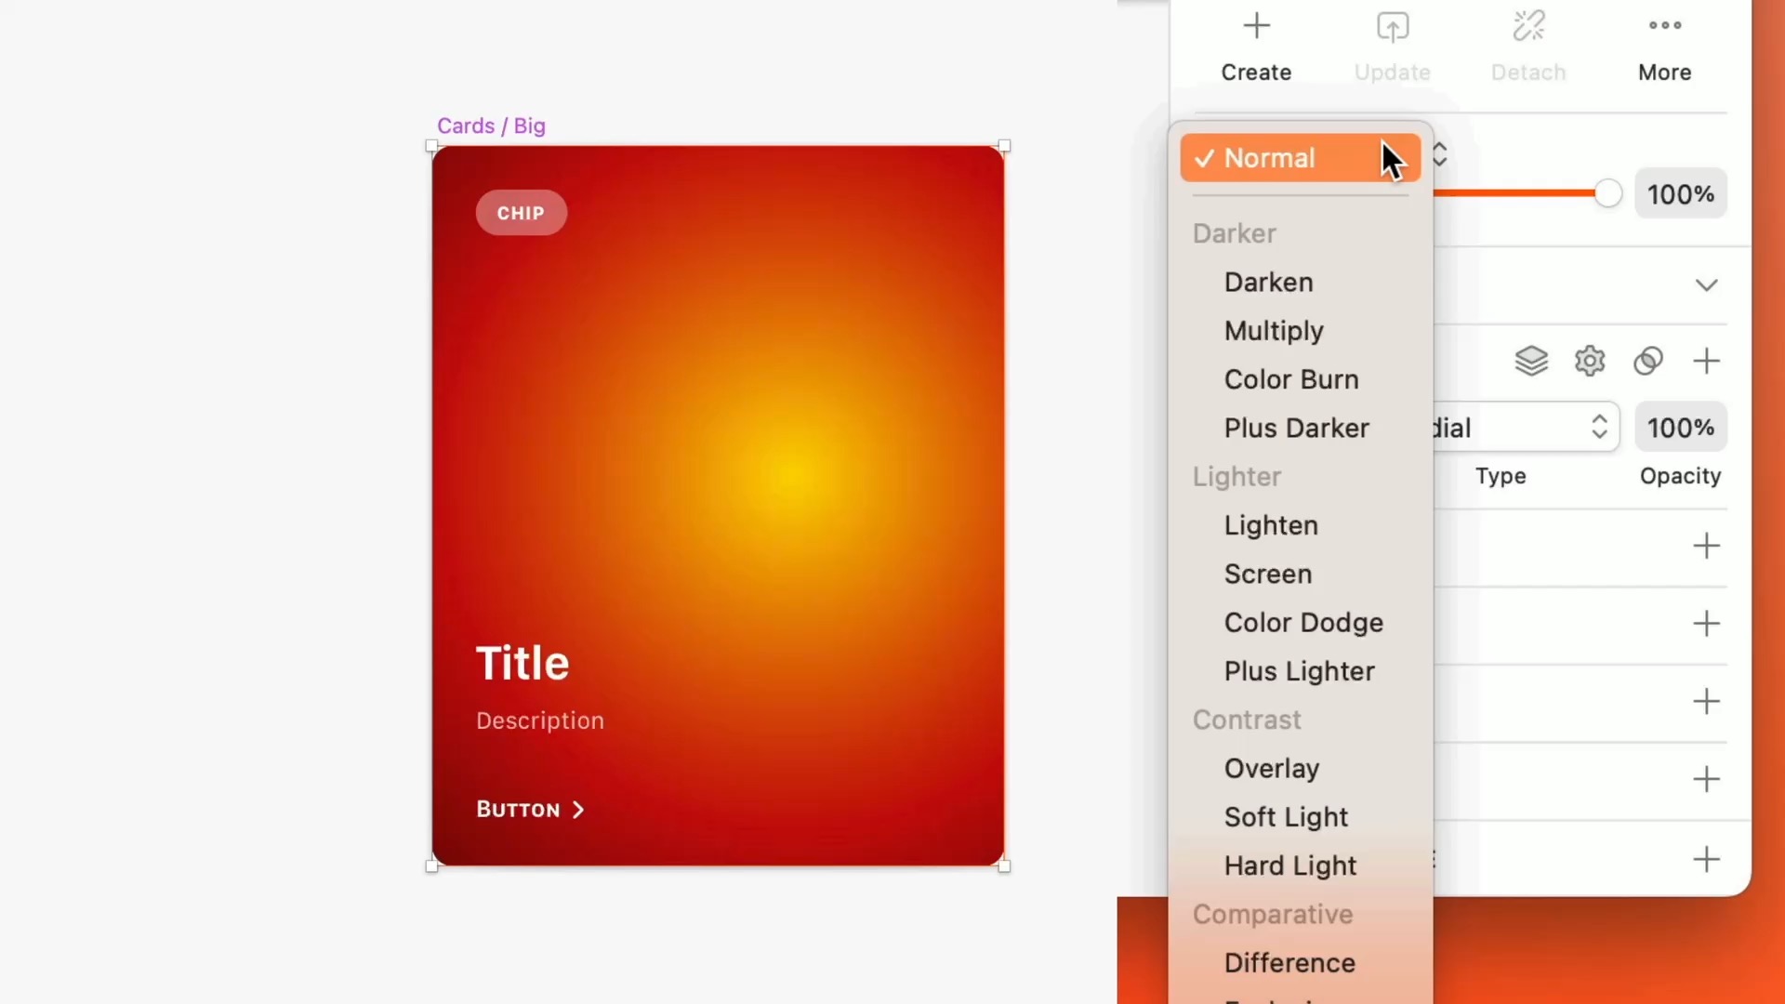Click the Cards / Big component label
Image resolution: width=1785 pixels, height=1004 pixels.
pos(490,125)
